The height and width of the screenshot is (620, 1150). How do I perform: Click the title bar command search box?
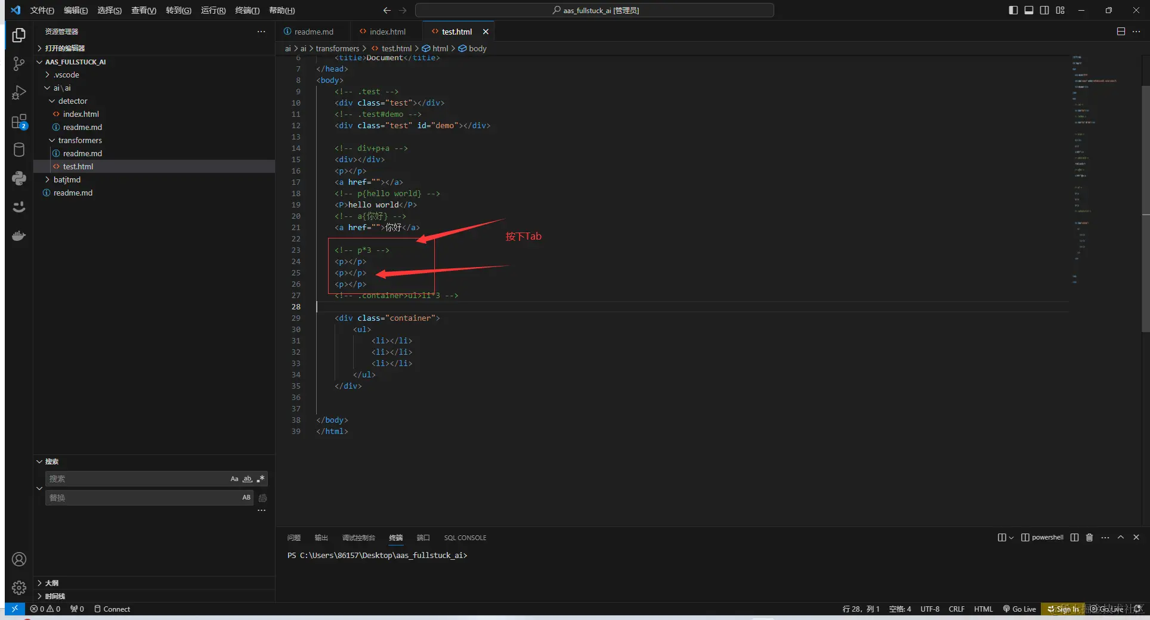pos(595,10)
